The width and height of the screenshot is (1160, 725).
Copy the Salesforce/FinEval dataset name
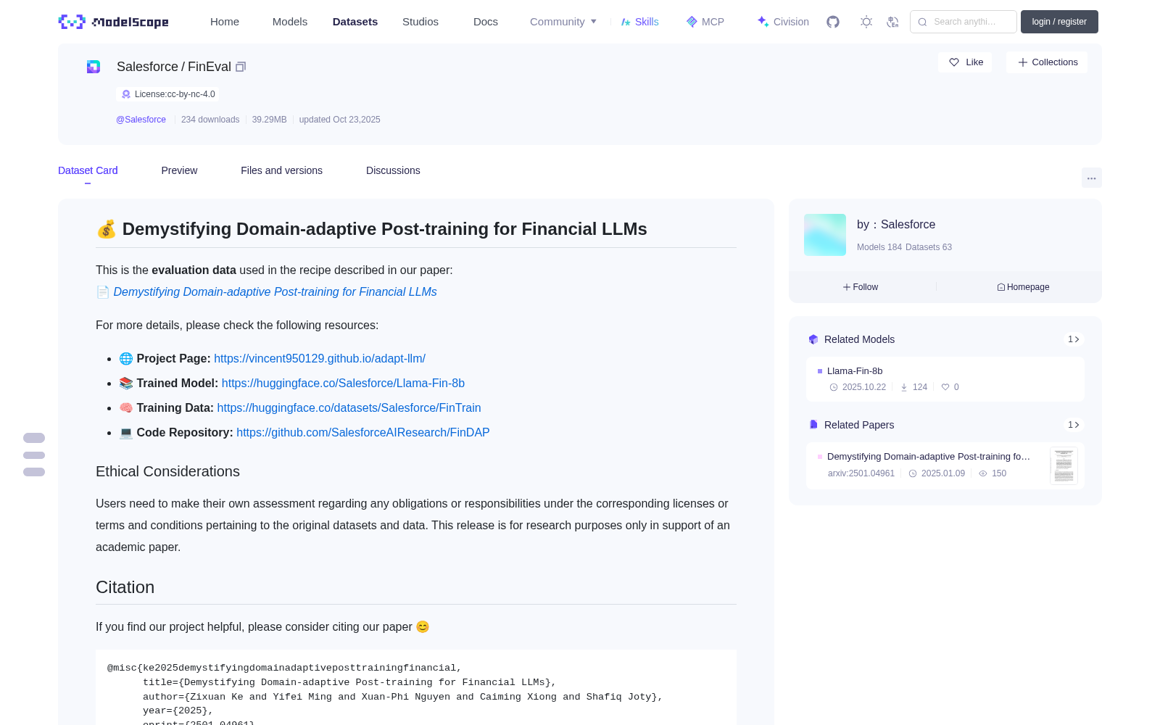(241, 67)
